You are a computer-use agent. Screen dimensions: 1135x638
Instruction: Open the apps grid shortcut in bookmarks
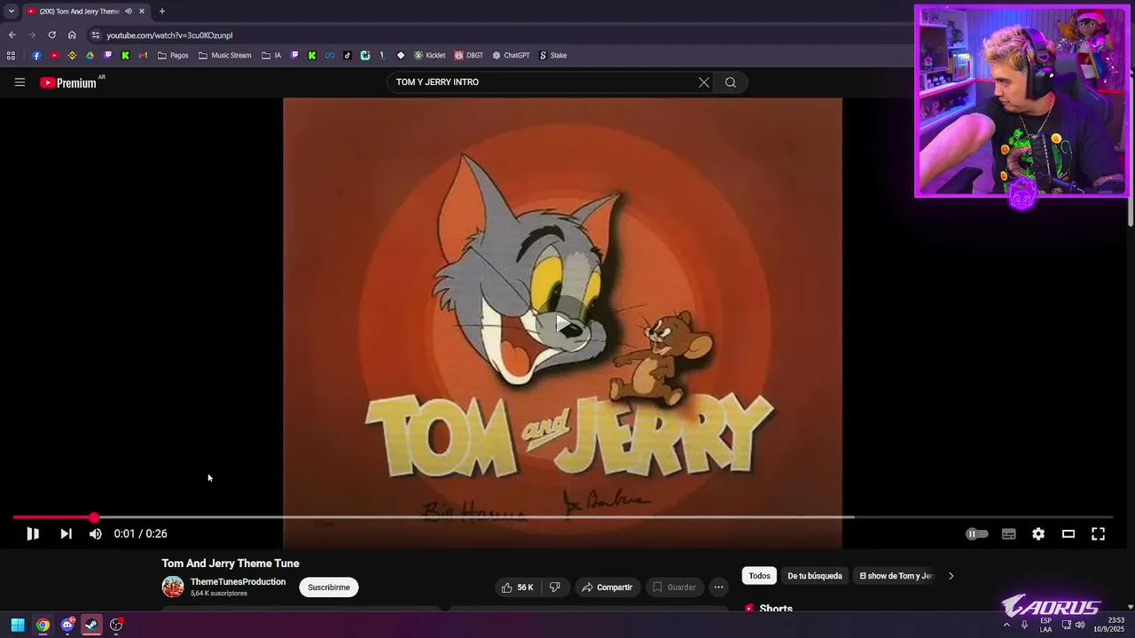11,55
